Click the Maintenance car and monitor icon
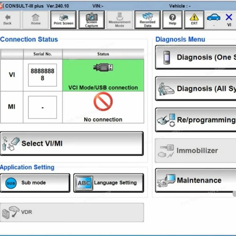The height and width of the screenshot is (236, 236). pyautogui.click(x=166, y=181)
